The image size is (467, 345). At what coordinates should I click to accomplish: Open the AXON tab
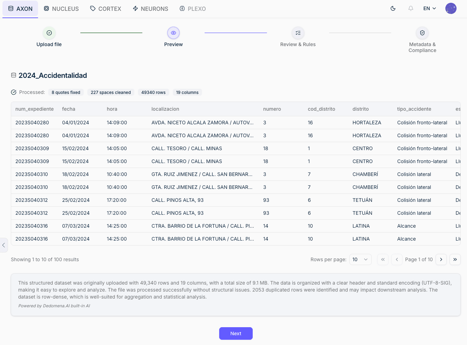pos(20,9)
